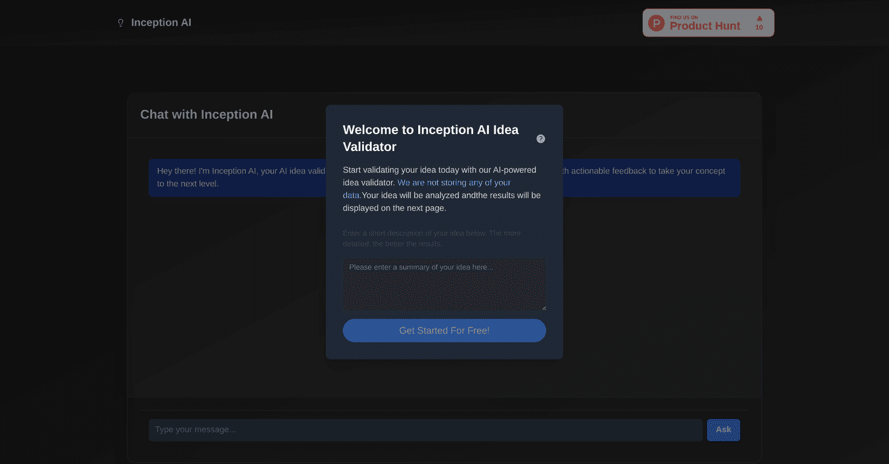Viewport: 889px width, 464px height.
Task: Click the Chat with Inception AI heading
Action: (x=206, y=114)
